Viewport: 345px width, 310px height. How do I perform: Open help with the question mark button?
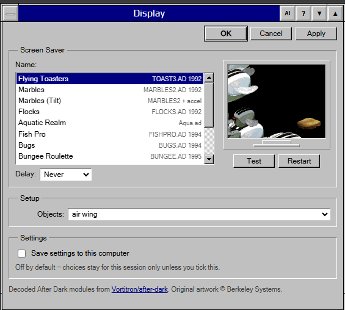pyautogui.click(x=303, y=13)
